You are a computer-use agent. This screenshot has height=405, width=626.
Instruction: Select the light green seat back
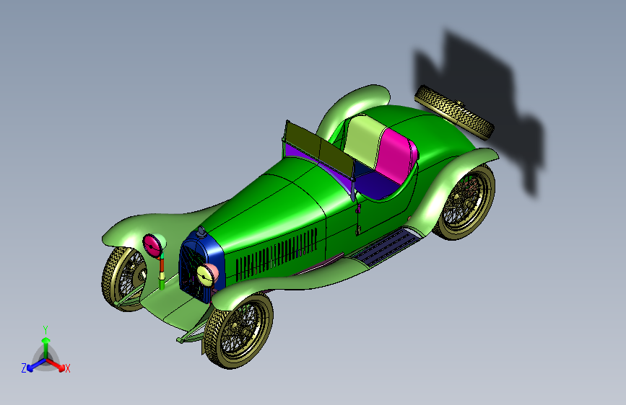coord(365,141)
